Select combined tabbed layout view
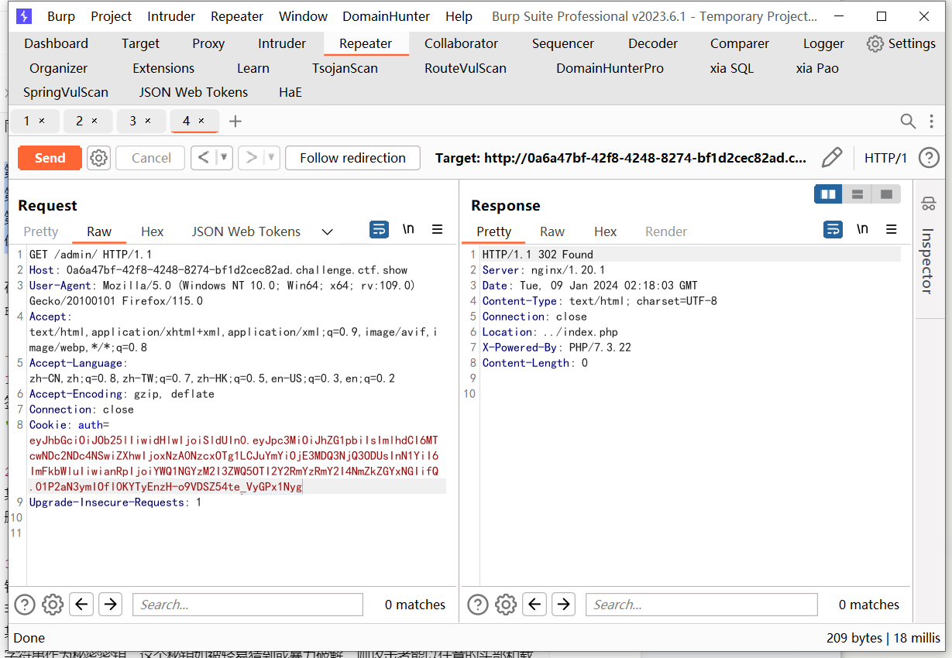 click(886, 194)
